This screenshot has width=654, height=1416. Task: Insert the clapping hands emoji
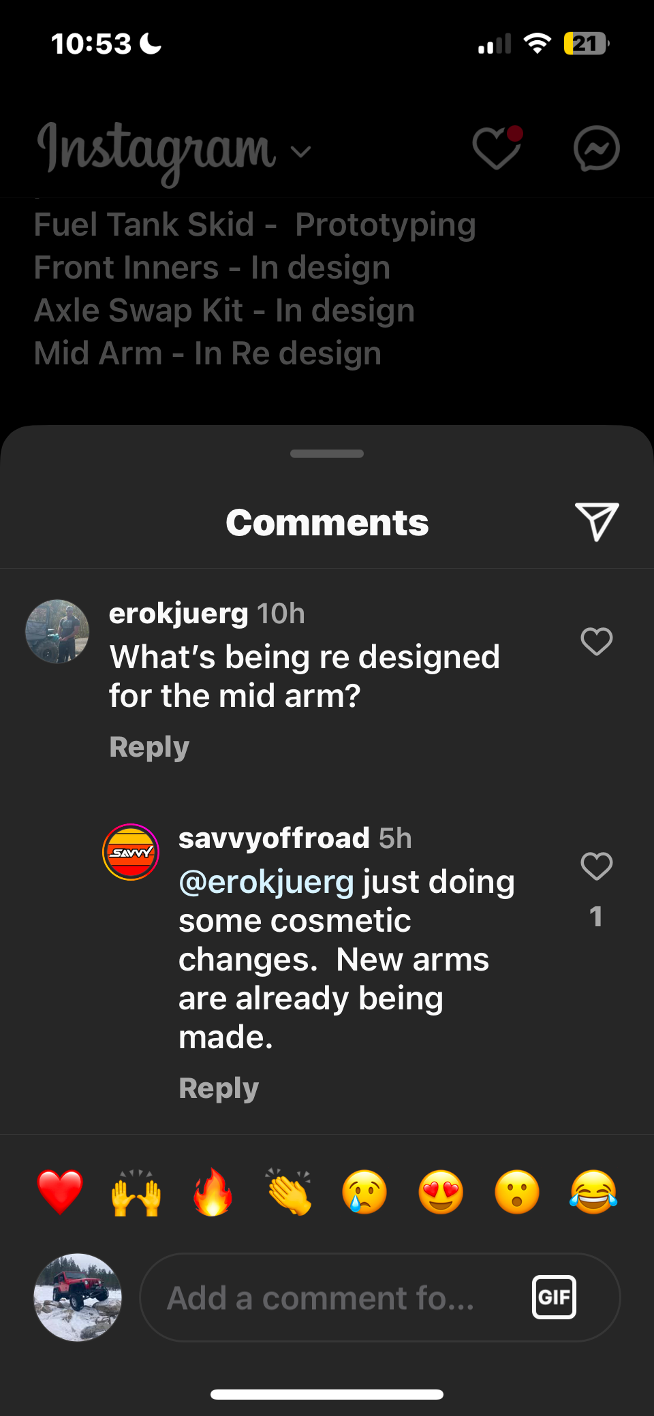[289, 1192]
